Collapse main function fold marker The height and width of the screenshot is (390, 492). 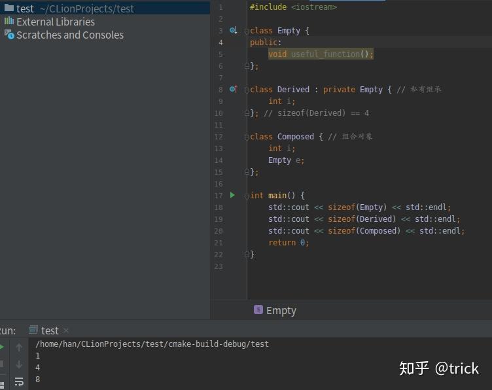tap(247, 196)
